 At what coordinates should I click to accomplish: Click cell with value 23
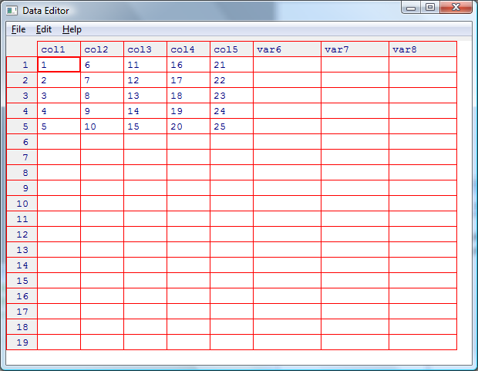[231, 95]
